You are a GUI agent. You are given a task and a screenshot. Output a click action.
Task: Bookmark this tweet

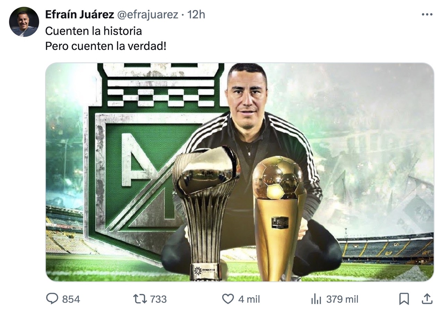404,299
